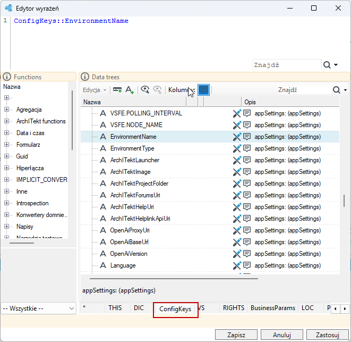Expand the Formularz functions node

6,145
